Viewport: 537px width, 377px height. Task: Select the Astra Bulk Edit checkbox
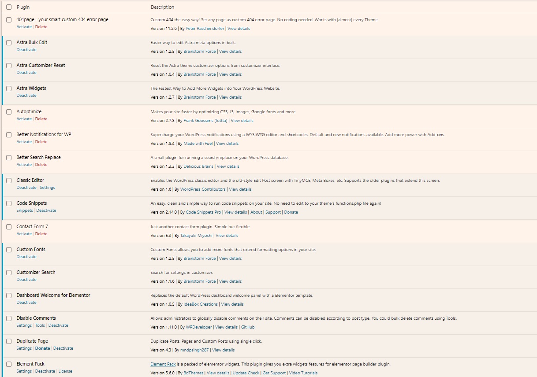pyautogui.click(x=9, y=43)
